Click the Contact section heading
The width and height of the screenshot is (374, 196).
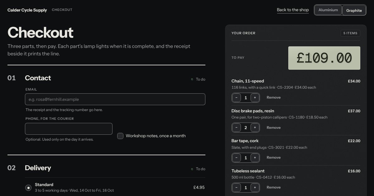coord(38,78)
